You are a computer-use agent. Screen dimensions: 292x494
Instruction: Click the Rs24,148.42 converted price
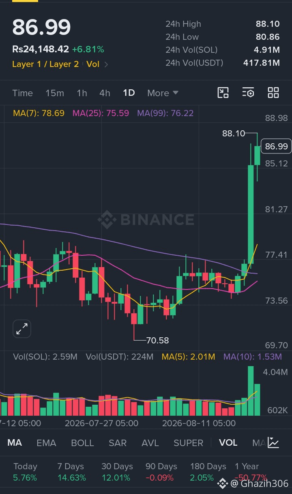point(41,50)
